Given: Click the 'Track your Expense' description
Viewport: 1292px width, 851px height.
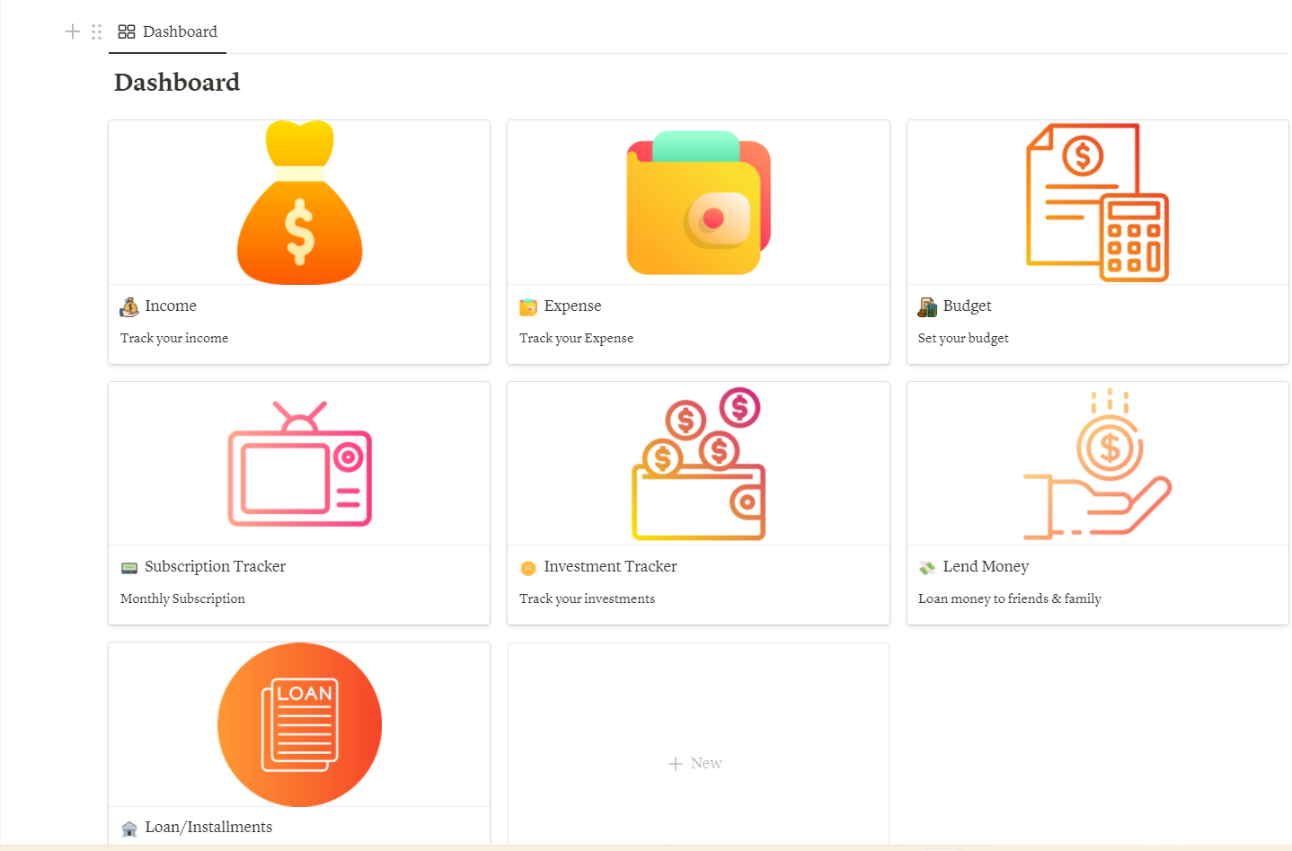Looking at the screenshot, I should [x=576, y=338].
